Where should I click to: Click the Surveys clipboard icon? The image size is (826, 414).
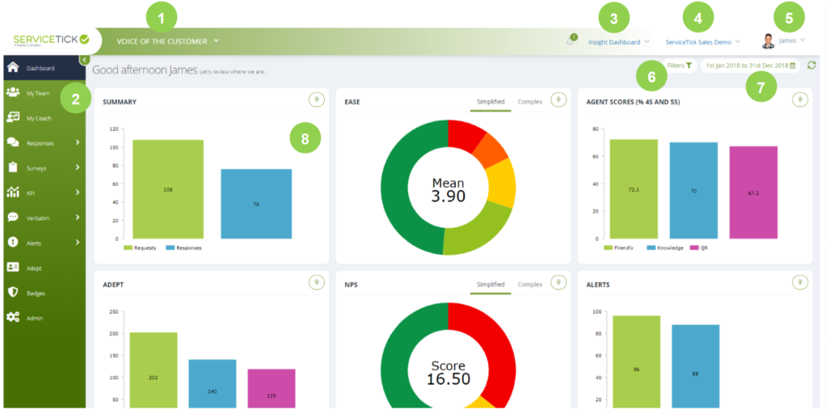[x=13, y=167]
